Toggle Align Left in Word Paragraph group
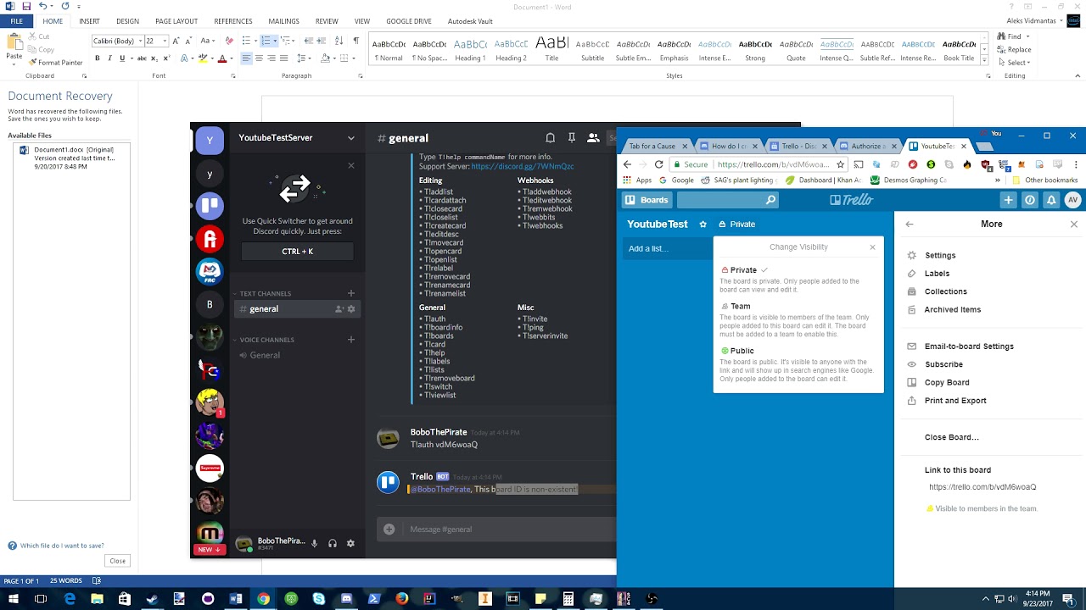This screenshot has width=1086, height=610. pyautogui.click(x=246, y=58)
